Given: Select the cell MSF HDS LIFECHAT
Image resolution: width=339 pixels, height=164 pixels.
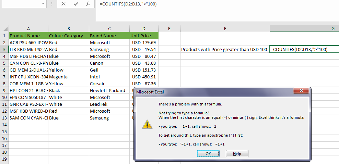Looking at the screenshot, I should click(x=28, y=56).
